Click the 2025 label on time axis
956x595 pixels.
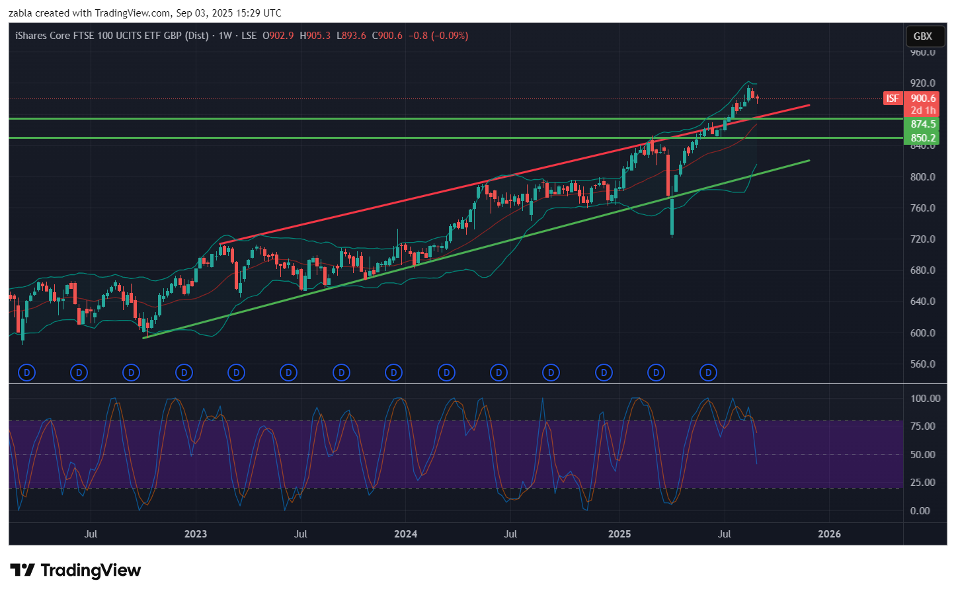tap(619, 534)
